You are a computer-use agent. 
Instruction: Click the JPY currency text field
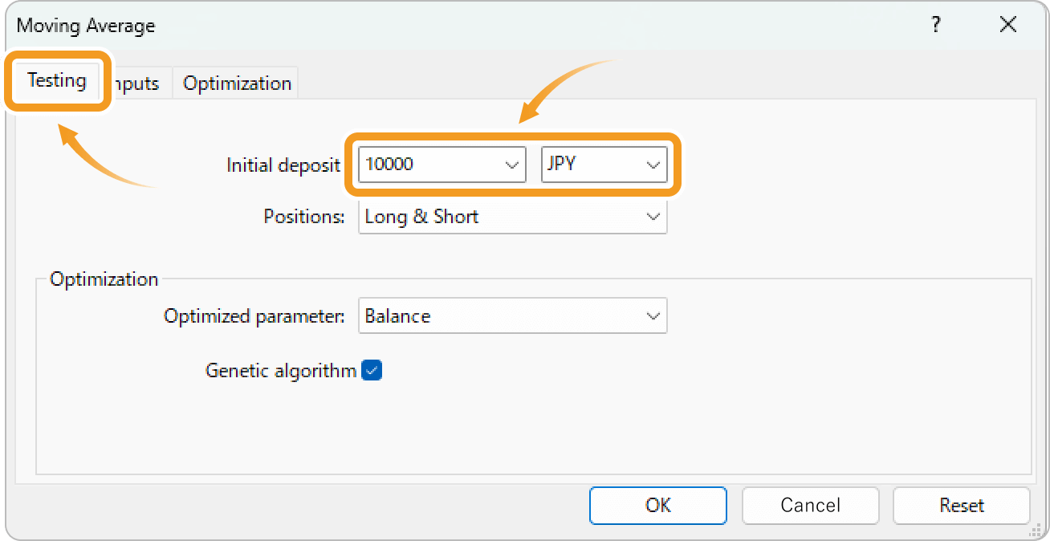590,165
